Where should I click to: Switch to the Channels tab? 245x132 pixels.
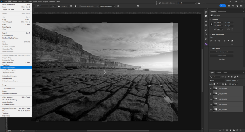coord(218,73)
